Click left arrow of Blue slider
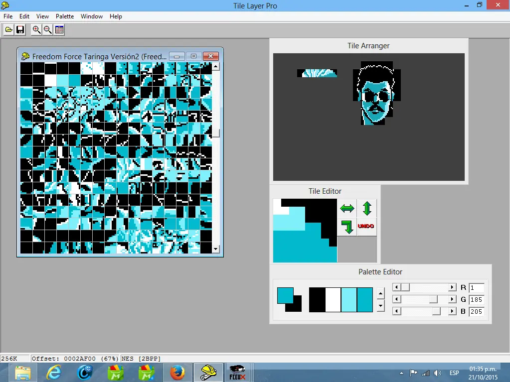The image size is (510, 382). (x=396, y=311)
